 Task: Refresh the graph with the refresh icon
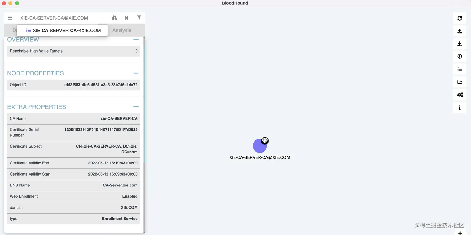point(459,18)
